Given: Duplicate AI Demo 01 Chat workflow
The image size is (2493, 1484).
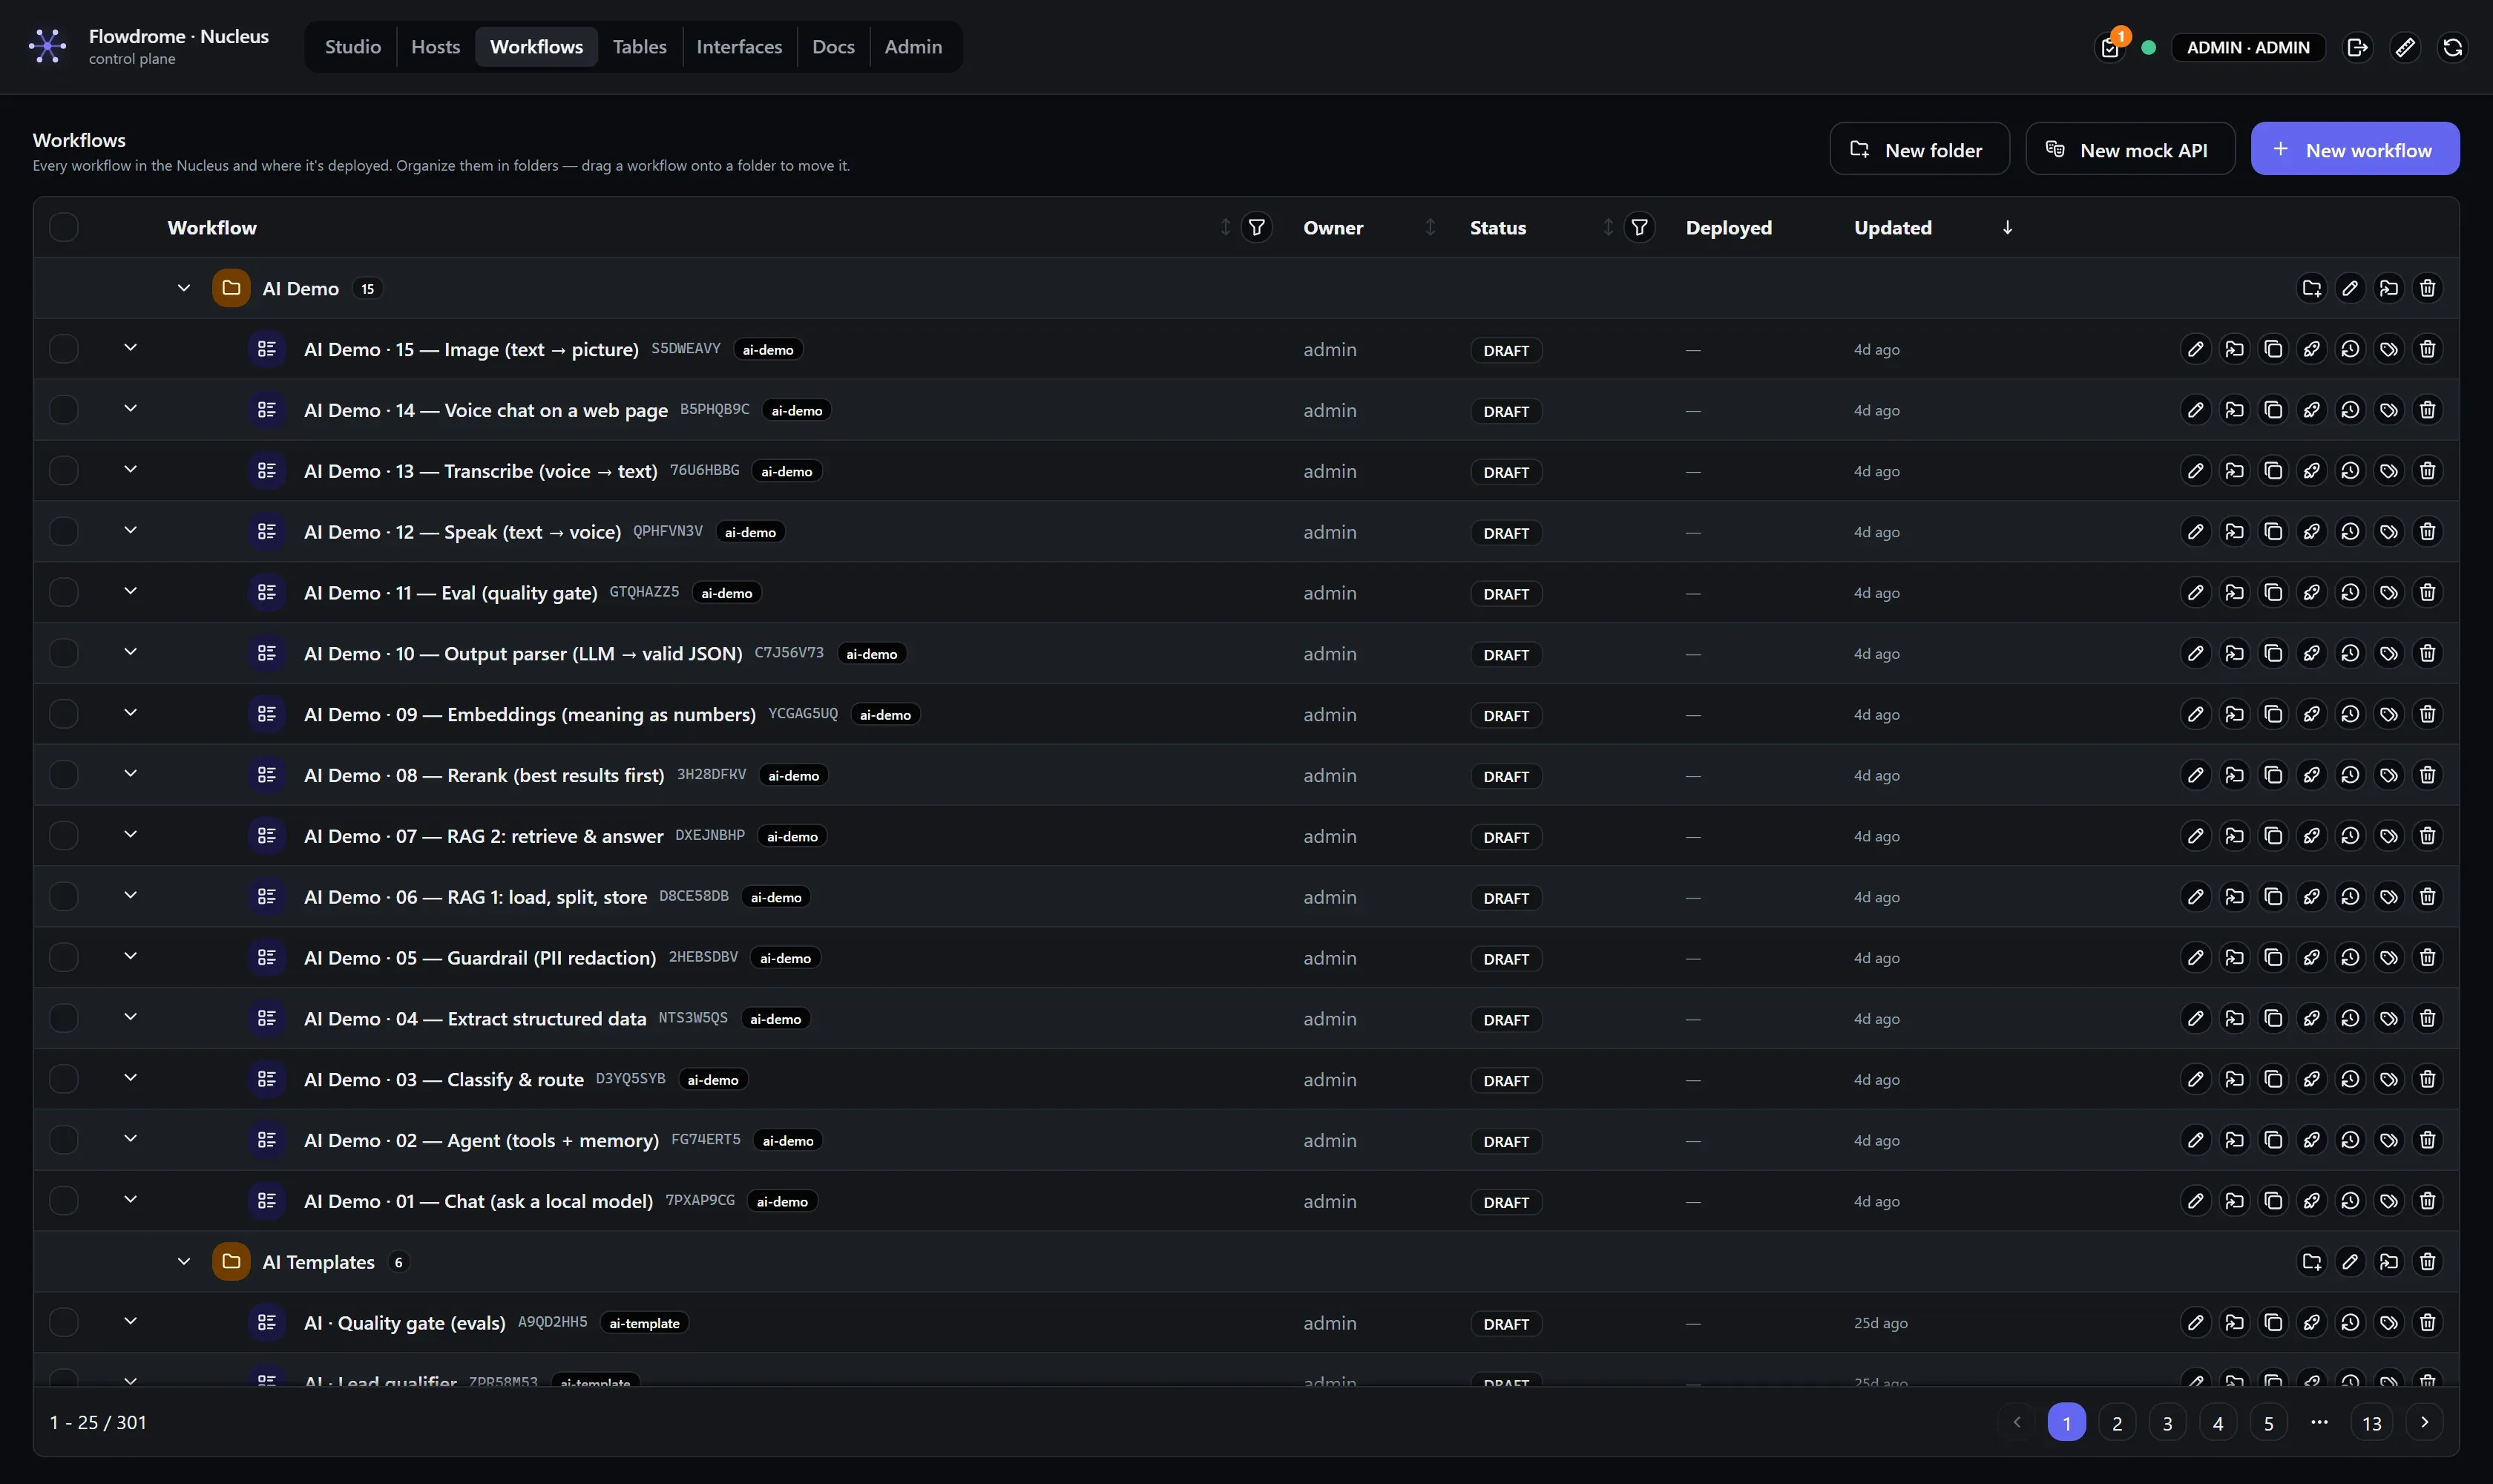Looking at the screenshot, I should click(x=2273, y=1201).
